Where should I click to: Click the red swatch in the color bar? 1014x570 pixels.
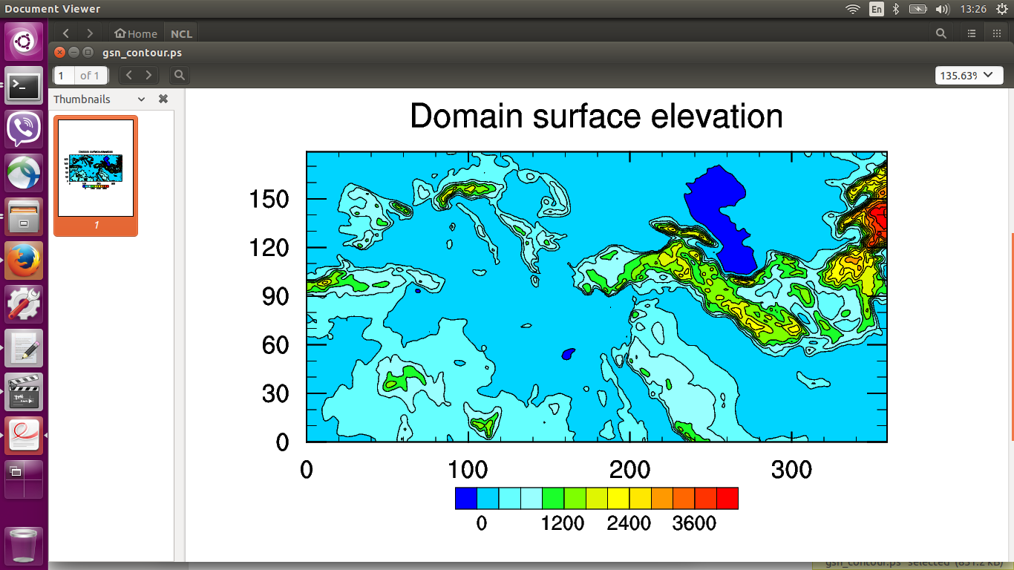[x=727, y=498]
